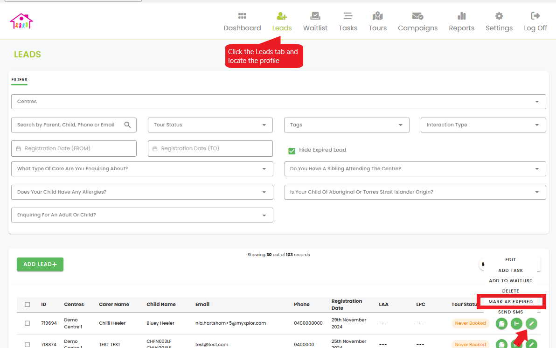Choose Delete from the action menu
This screenshot has height=348, width=556.
coord(511,291)
